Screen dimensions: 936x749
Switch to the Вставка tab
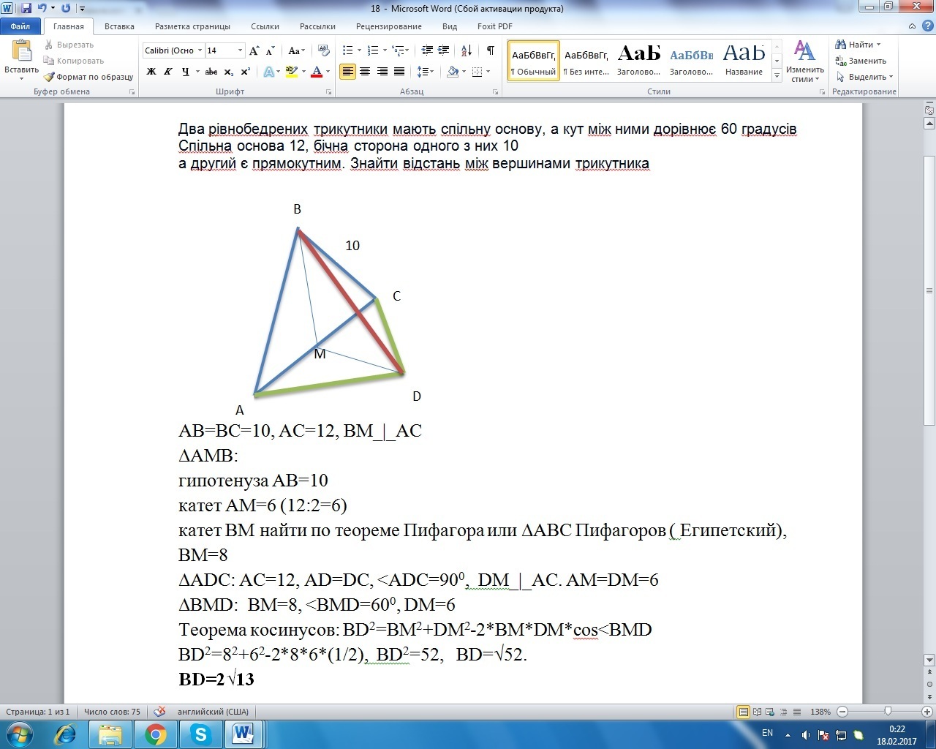[119, 26]
